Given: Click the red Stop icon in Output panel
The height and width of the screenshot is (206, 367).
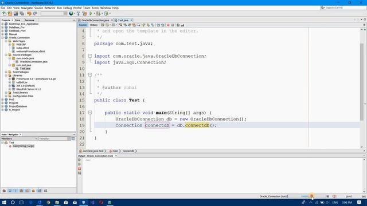Looking at the screenshot, I should point(80,169).
